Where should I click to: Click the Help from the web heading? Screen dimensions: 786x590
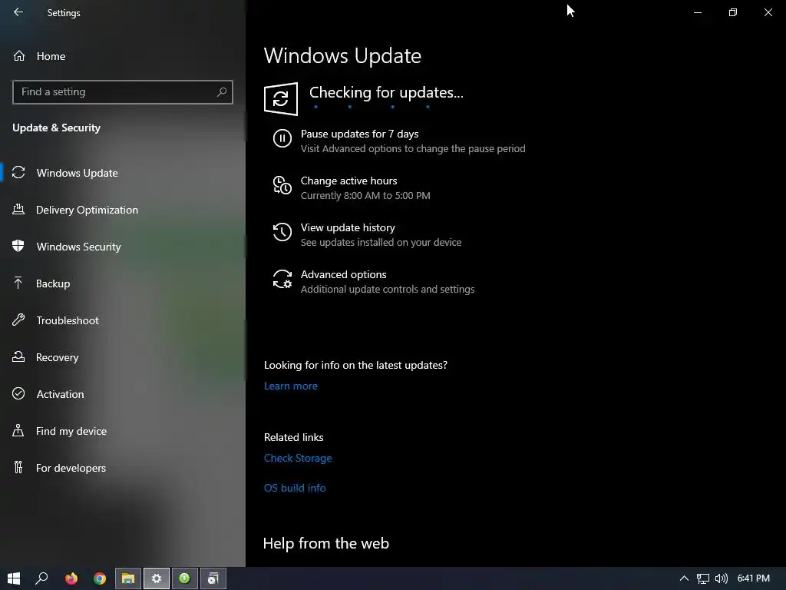coord(325,543)
